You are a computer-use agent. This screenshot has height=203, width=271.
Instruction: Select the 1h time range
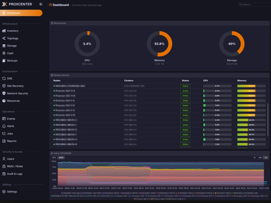coord(254,157)
